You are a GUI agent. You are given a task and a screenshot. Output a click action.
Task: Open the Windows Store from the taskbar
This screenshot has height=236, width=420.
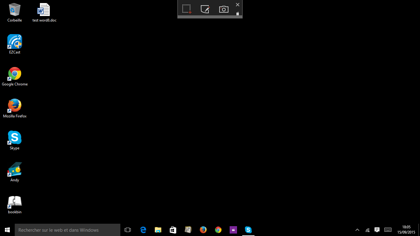(x=173, y=230)
